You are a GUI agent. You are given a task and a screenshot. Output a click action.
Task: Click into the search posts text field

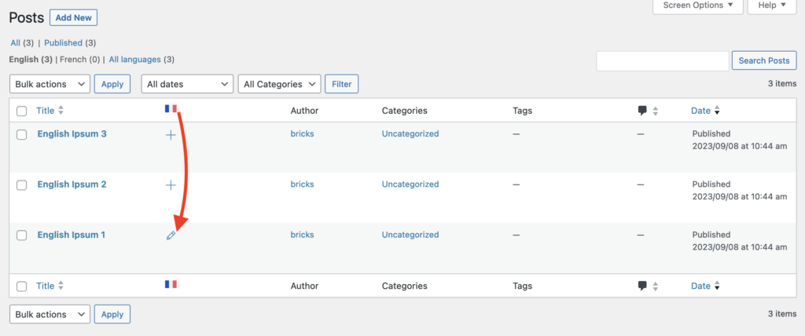[662, 60]
